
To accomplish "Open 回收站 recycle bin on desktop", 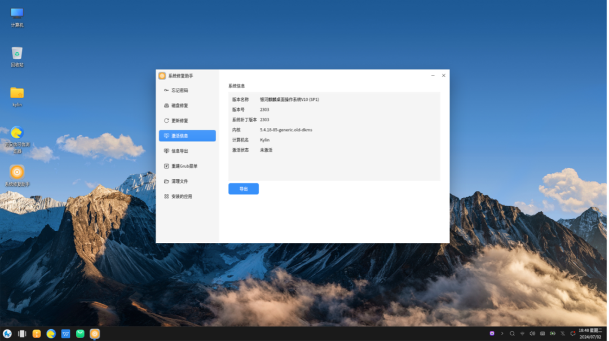I will (17, 54).
